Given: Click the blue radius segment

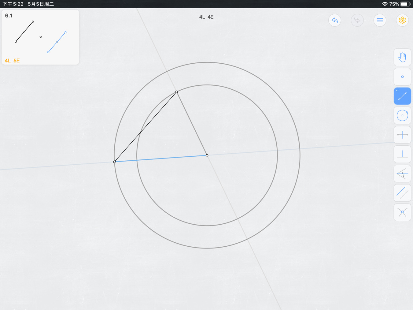Looking at the screenshot, I should point(161,159).
